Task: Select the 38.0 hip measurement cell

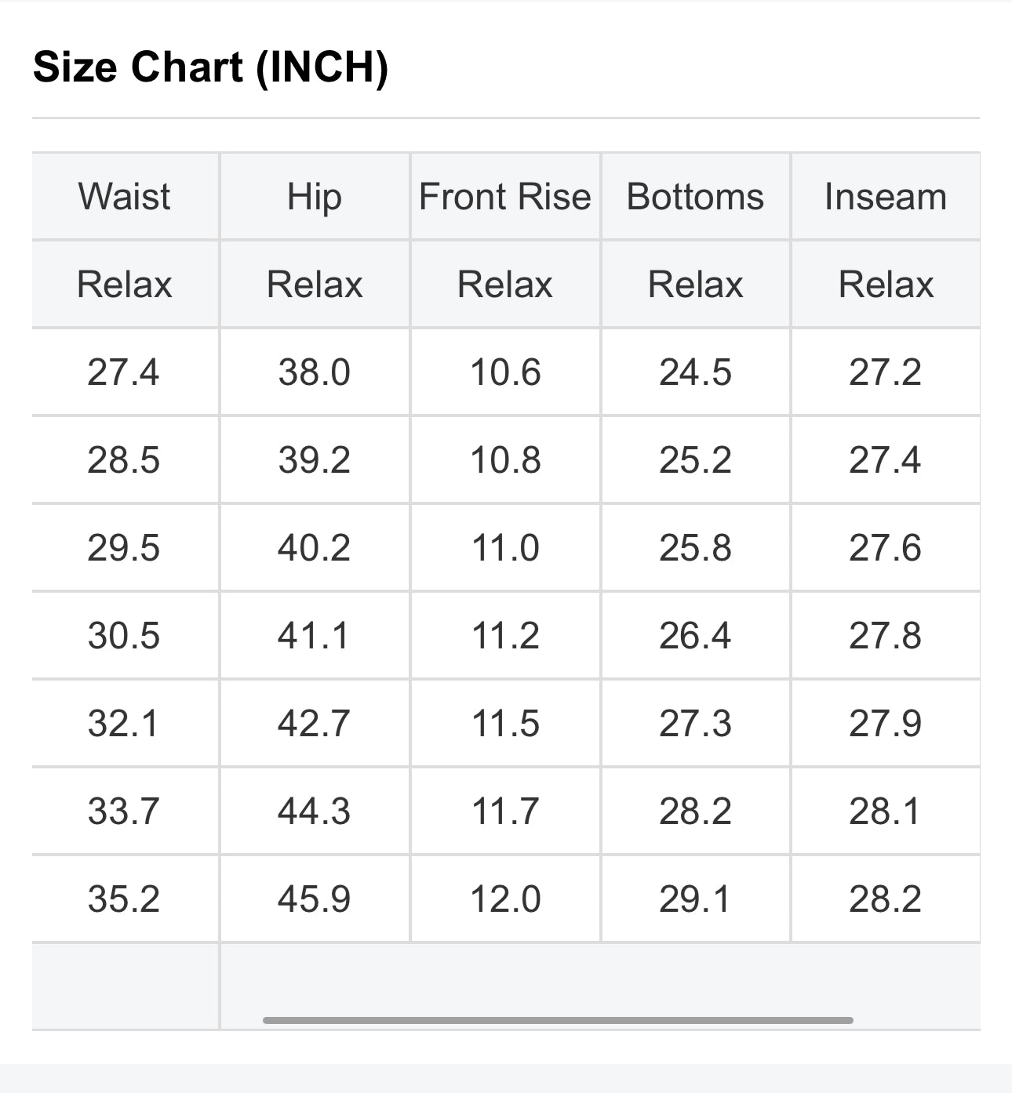Action: click(314, 372)
